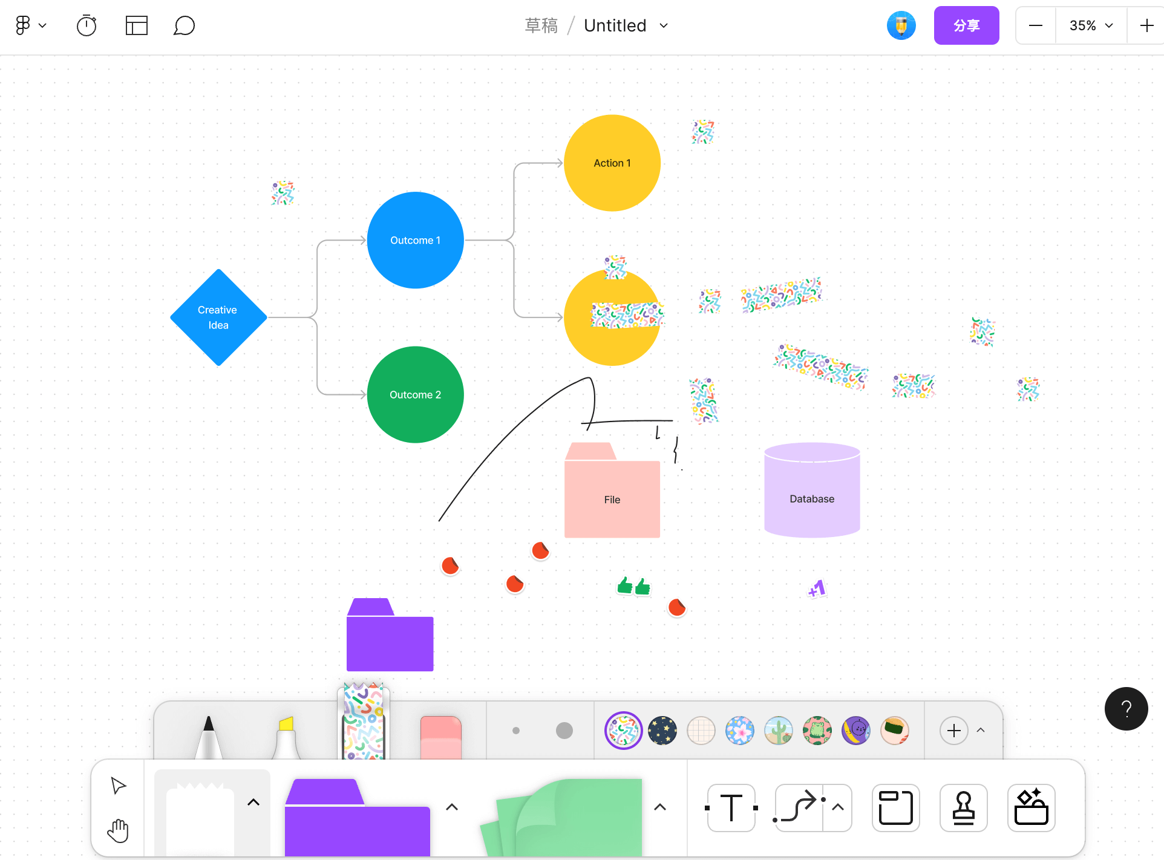
Task: Switch to the hand pan tool
Action: click(118, 831)
